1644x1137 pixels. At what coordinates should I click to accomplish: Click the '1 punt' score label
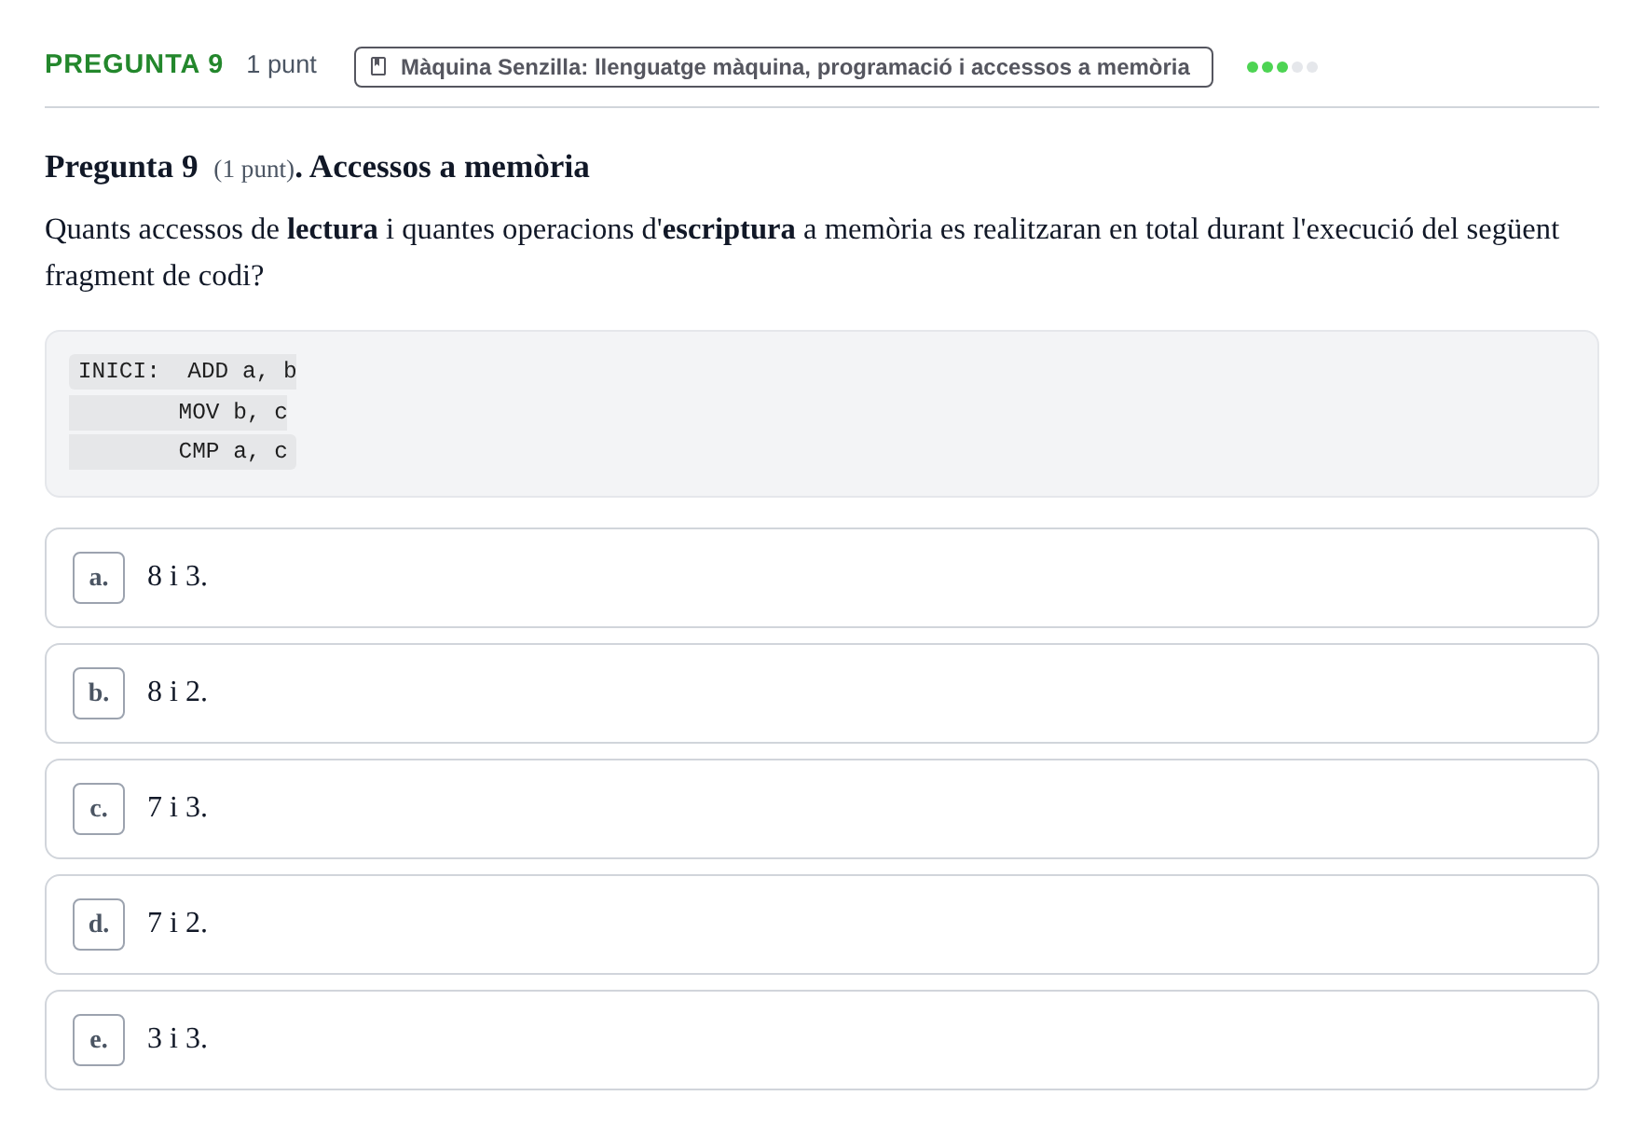pyautogui.click(x=281, y=65)
